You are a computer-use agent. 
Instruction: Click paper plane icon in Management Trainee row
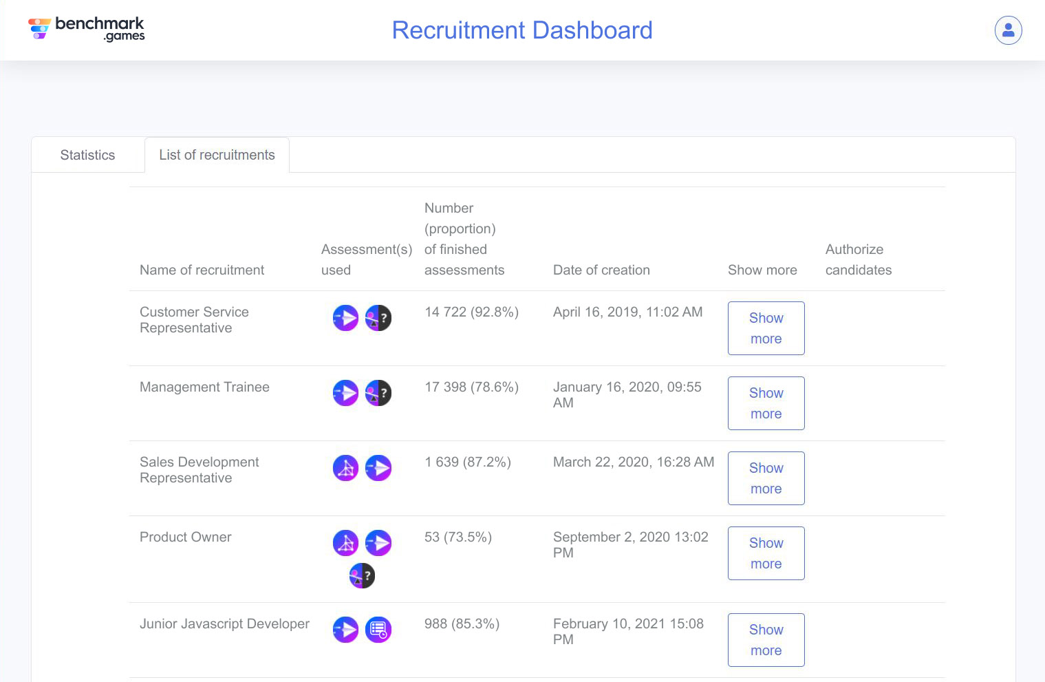coord(345,393)
